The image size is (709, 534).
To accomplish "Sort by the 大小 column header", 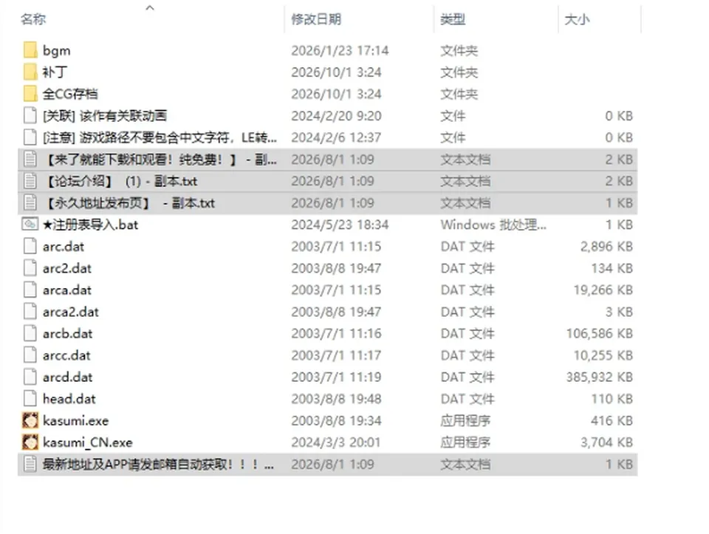I will pyautogui.click(x=577, y=19).
